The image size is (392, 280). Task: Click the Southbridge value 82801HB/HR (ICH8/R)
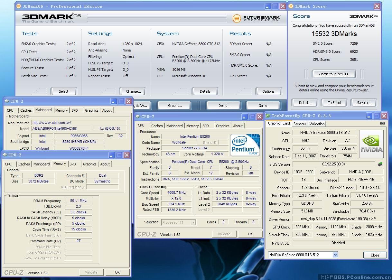79,142
